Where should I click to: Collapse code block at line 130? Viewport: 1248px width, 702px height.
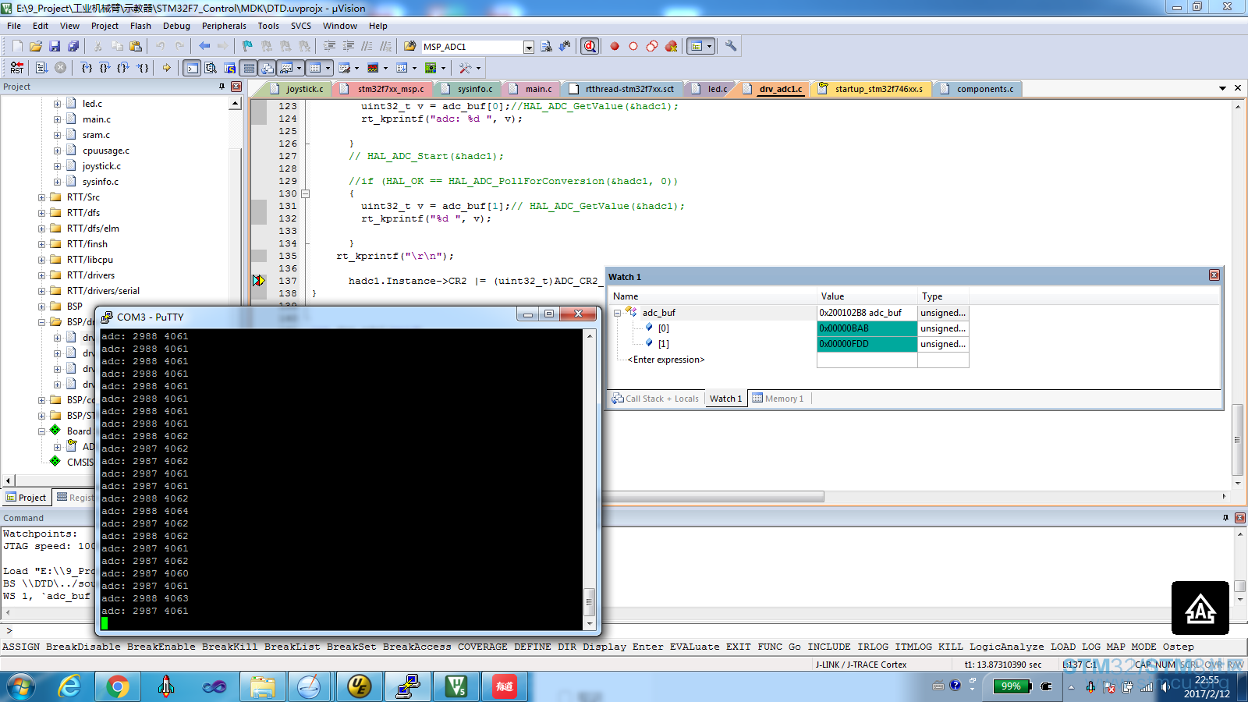tap(306, 193)
